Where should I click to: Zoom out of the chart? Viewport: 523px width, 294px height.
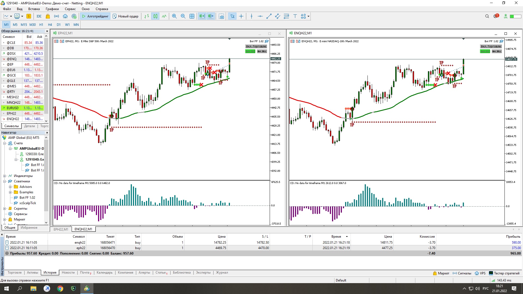183,16
